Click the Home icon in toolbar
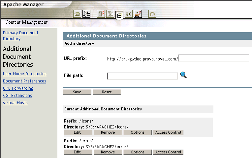Viewport: 252px width, 158px height. coord(77,14)
